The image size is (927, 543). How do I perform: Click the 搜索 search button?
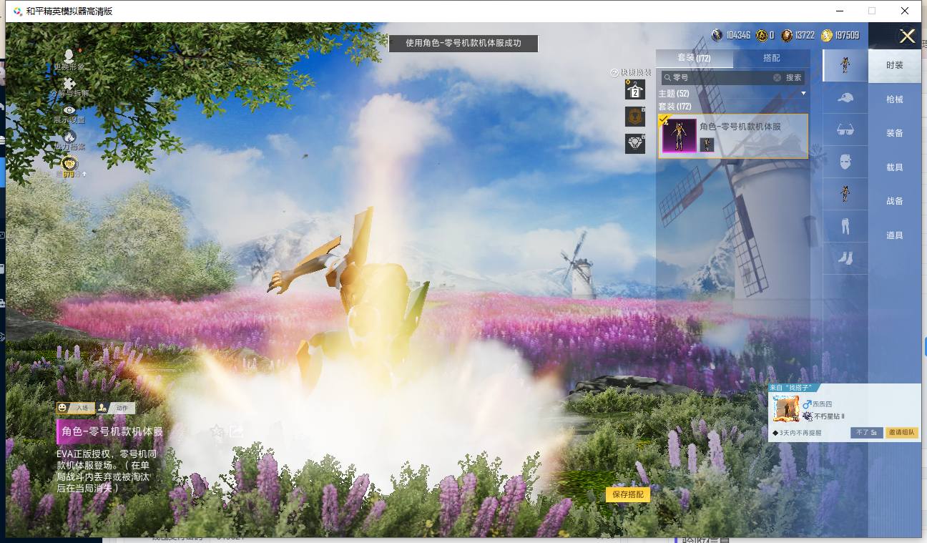point(794,77)
